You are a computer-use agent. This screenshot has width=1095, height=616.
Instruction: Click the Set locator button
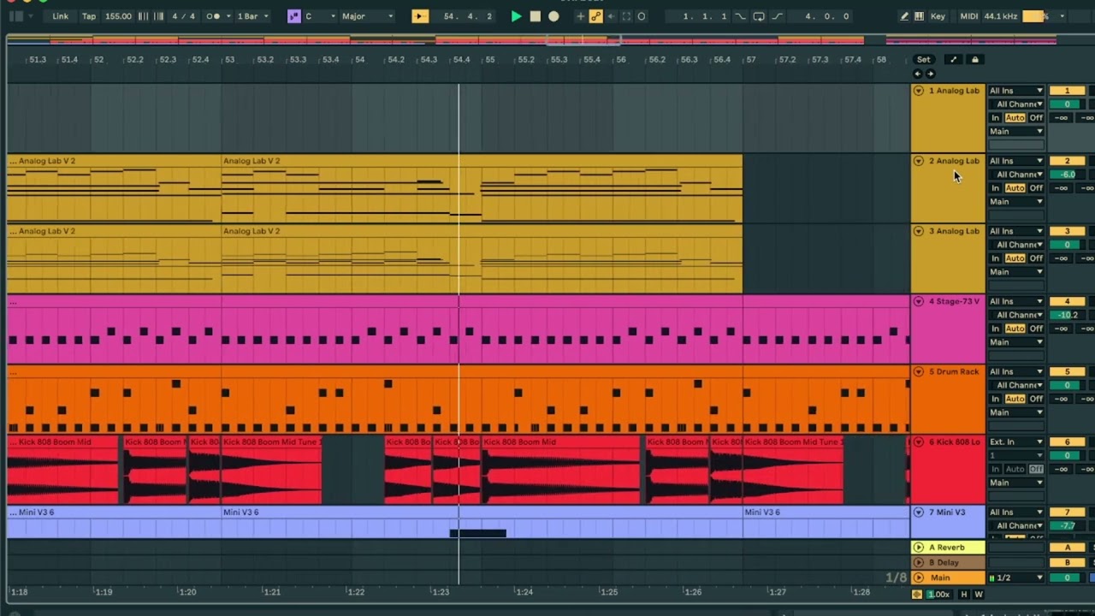924,59
